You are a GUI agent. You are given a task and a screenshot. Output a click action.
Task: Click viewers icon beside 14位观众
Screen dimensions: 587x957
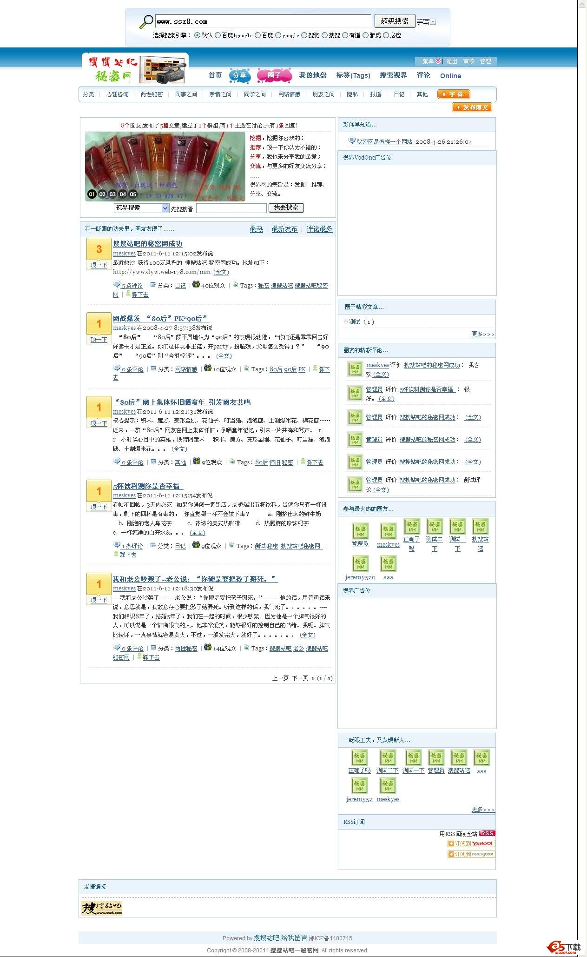208,647
